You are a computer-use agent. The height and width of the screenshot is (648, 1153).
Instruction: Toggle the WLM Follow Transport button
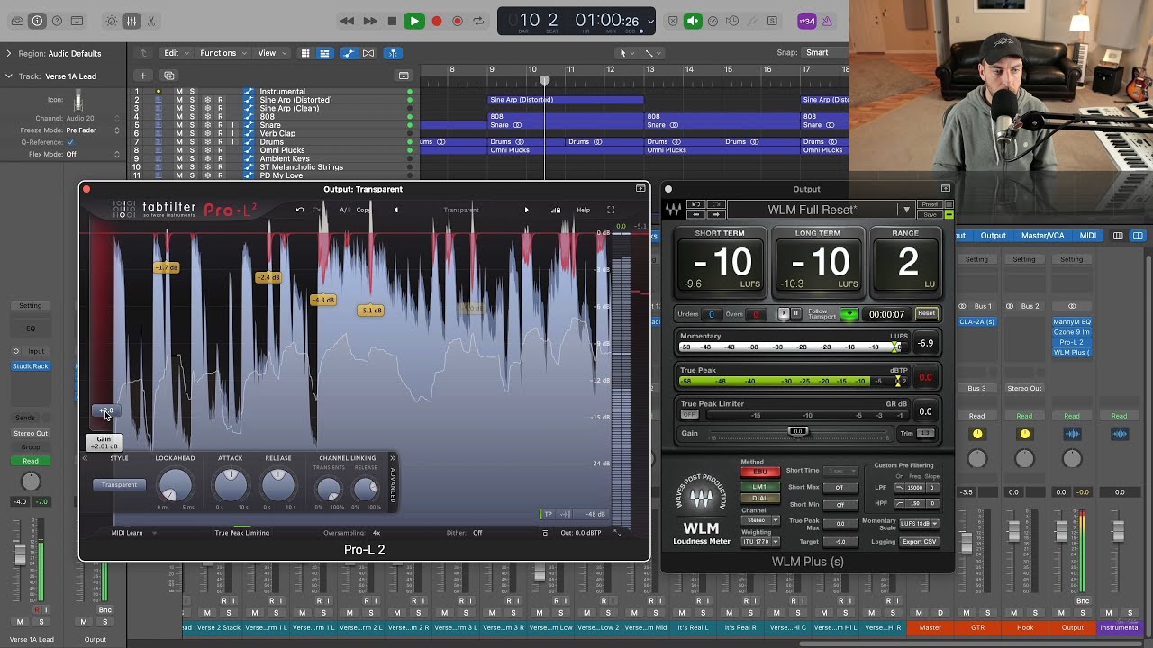(x=849, y=314)
